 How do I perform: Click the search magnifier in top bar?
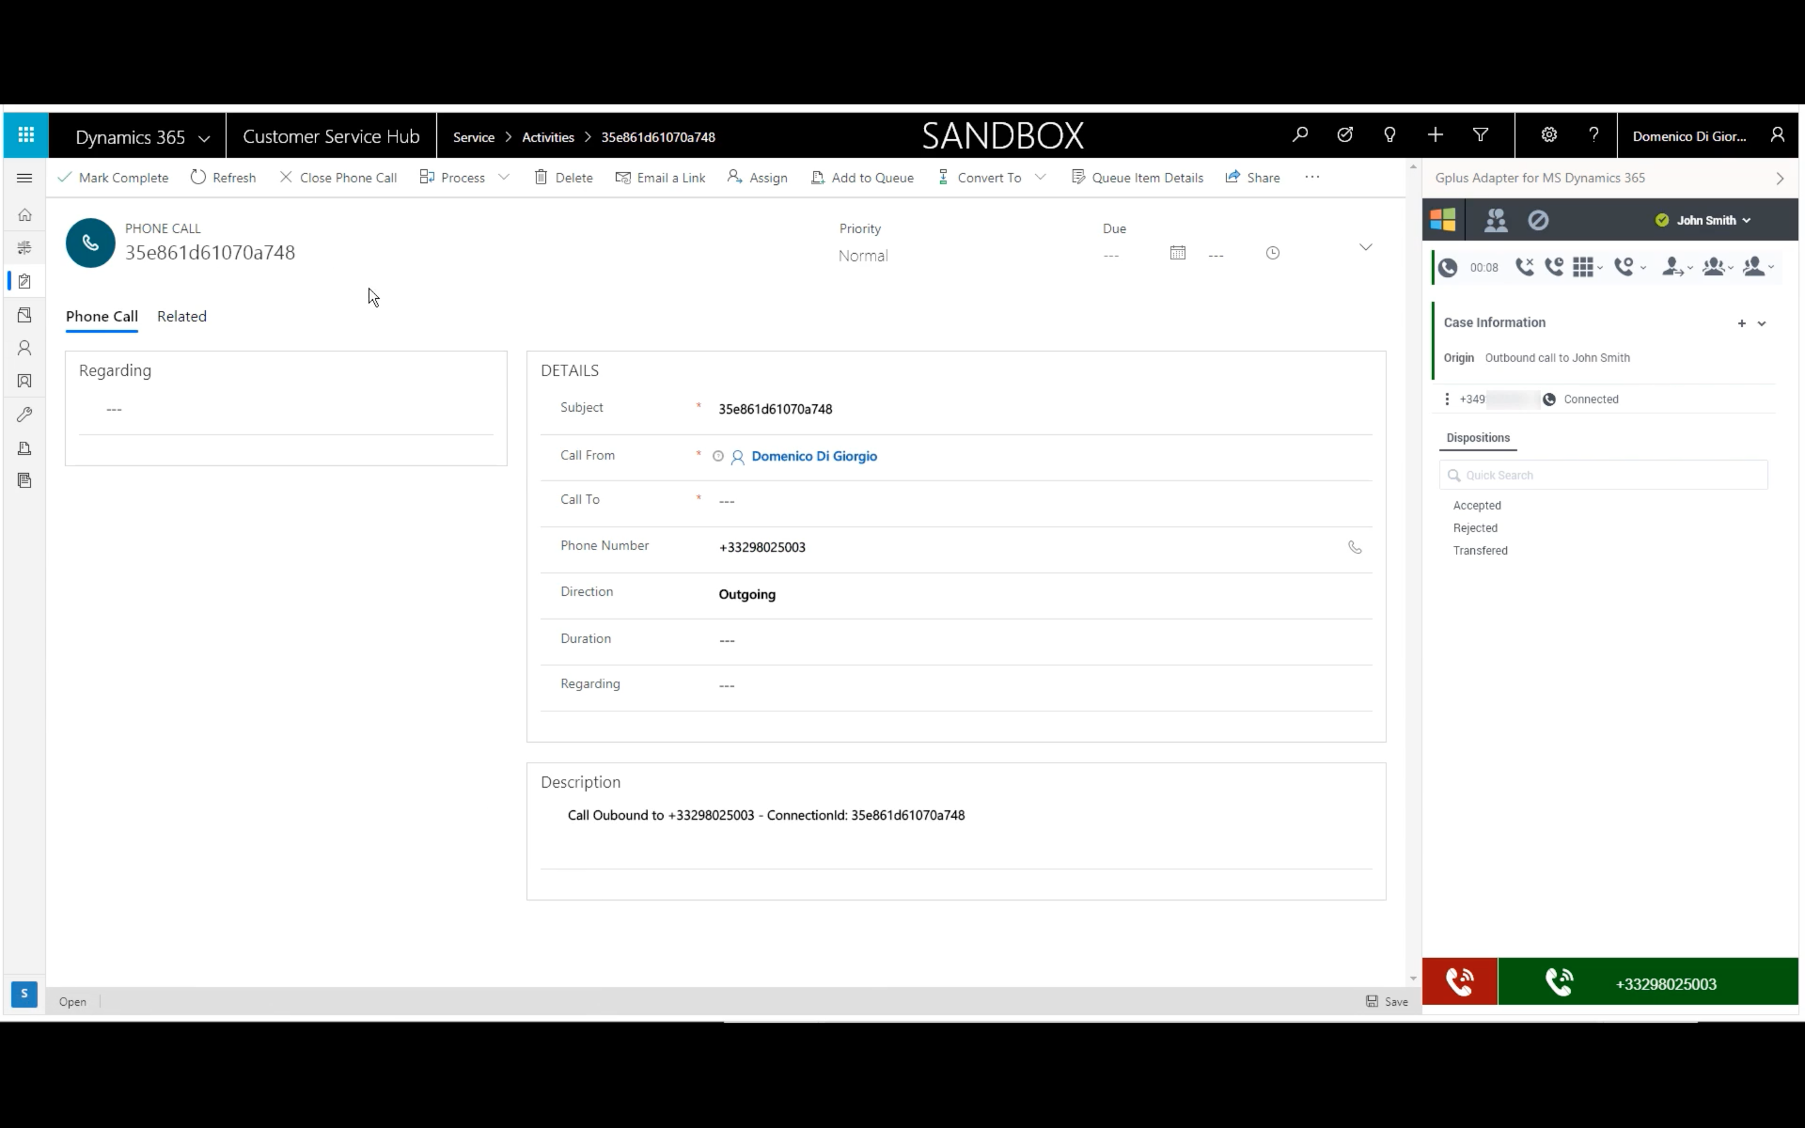coord(1300,135)
